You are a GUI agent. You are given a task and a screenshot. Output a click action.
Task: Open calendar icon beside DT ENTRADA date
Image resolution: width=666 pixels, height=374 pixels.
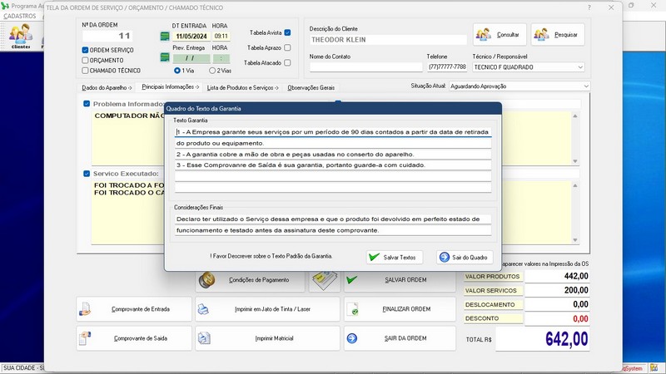point(165,37)
